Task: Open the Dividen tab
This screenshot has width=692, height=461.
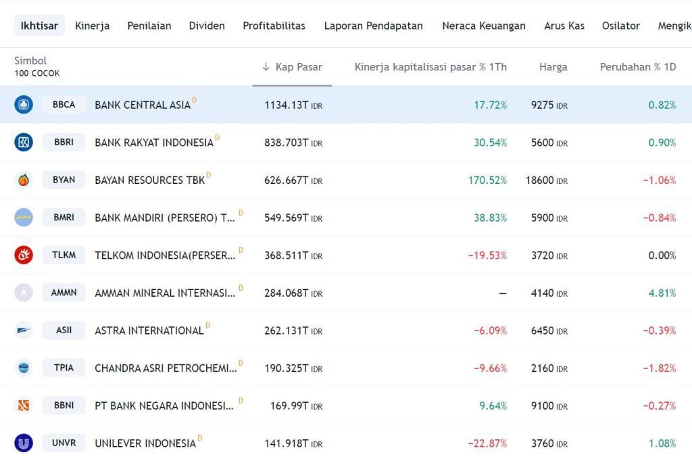Action: click(206, 26)
